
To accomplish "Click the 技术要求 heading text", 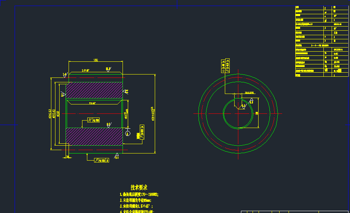I will (139, 187).
